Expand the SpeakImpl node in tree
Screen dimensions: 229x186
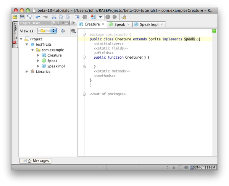point(38,66)
